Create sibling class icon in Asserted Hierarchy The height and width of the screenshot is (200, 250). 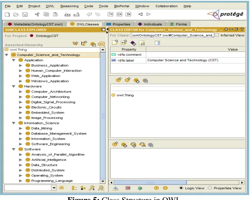[84, 43]
